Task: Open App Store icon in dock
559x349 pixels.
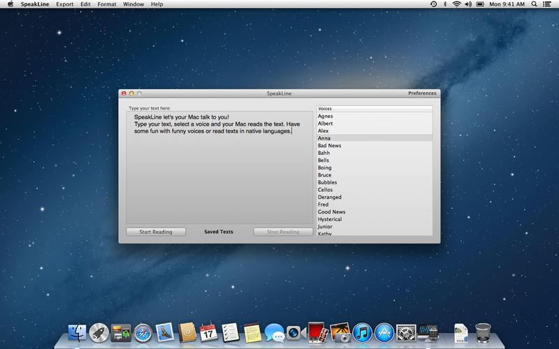Action: pyautogui.click(x=384, y=334)
